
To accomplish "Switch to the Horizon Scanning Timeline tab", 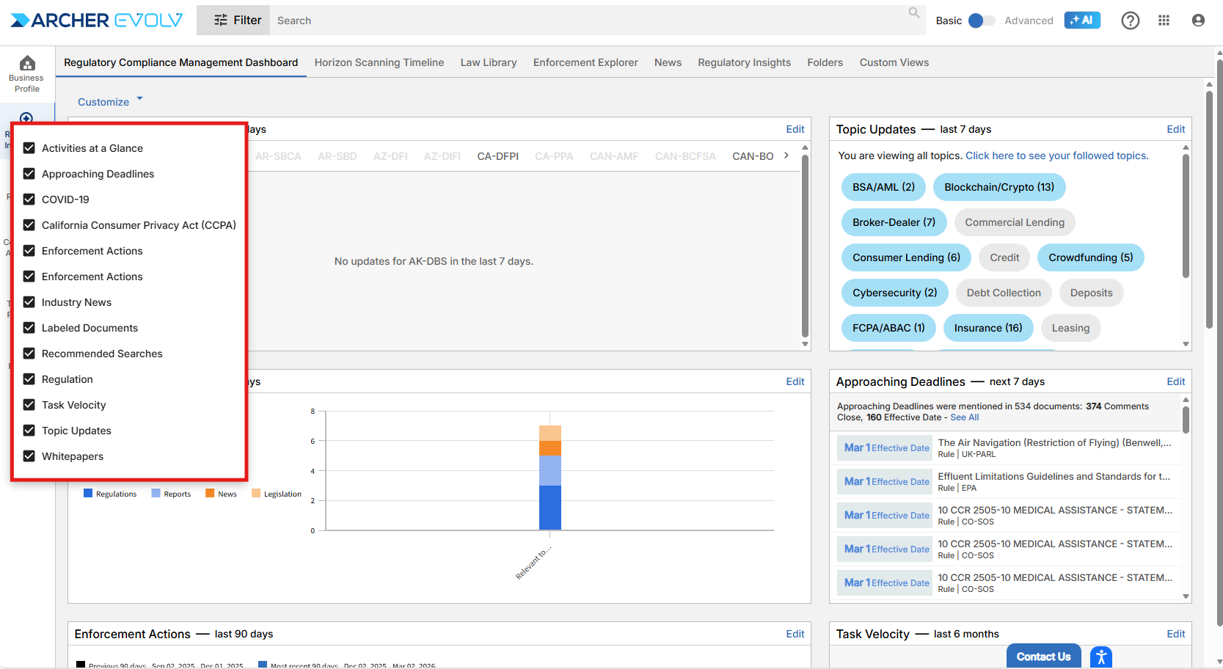I will [379, 62].
